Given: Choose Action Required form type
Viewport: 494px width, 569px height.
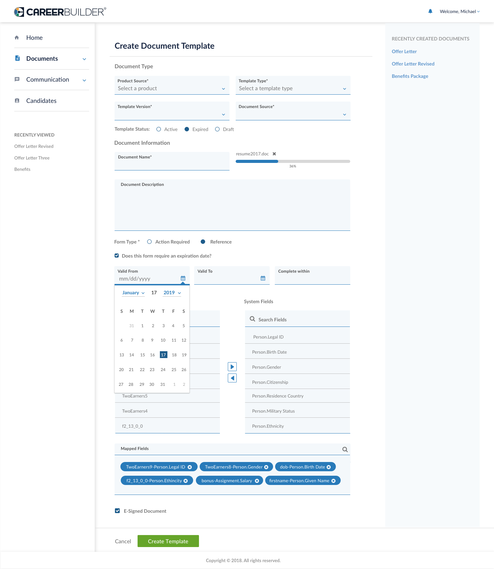Looking at the screenshot, I should (x=149, y=242).
